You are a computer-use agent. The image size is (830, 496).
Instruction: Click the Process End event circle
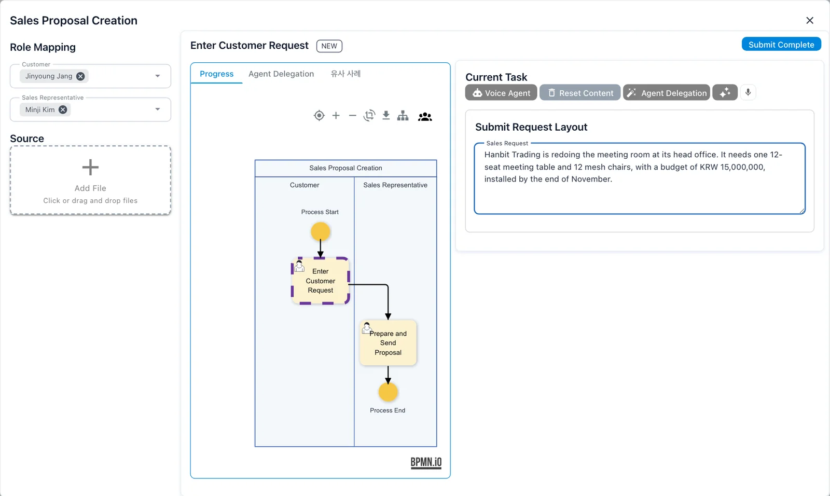click(x=388, y=392)
